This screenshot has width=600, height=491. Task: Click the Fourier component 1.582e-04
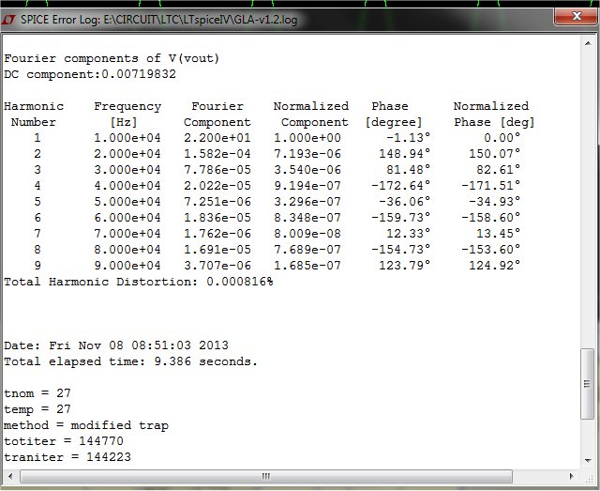click(x=217, y=154)
